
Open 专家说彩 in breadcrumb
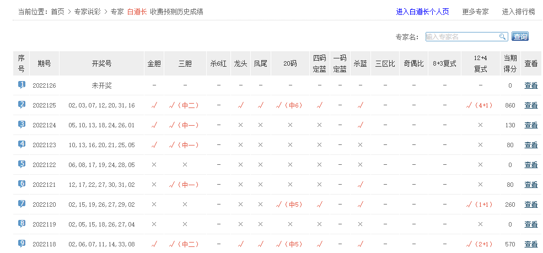[x=88, y=12]
